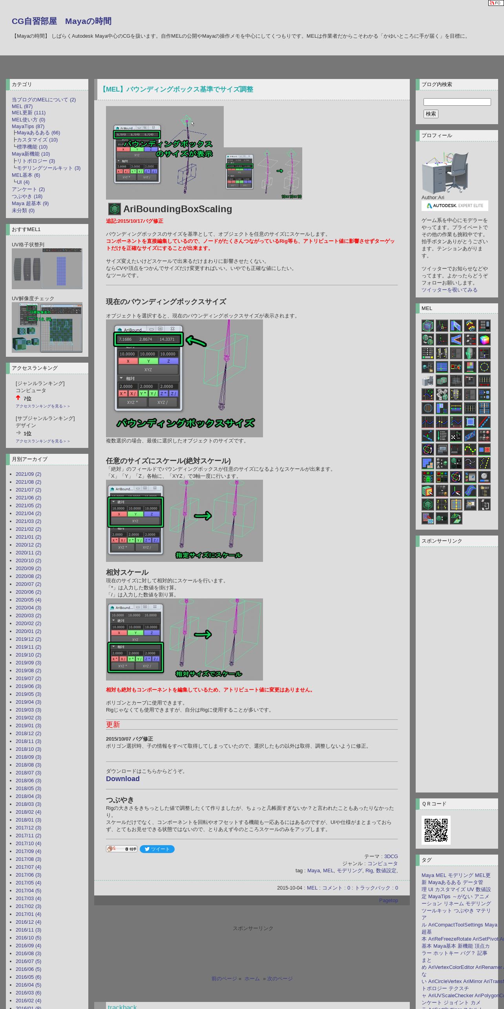Image resolution: width=504 pixels, height=1009 pixels.
Task: Click the UV格子状整列 thumbnail image
Action: 47,268
